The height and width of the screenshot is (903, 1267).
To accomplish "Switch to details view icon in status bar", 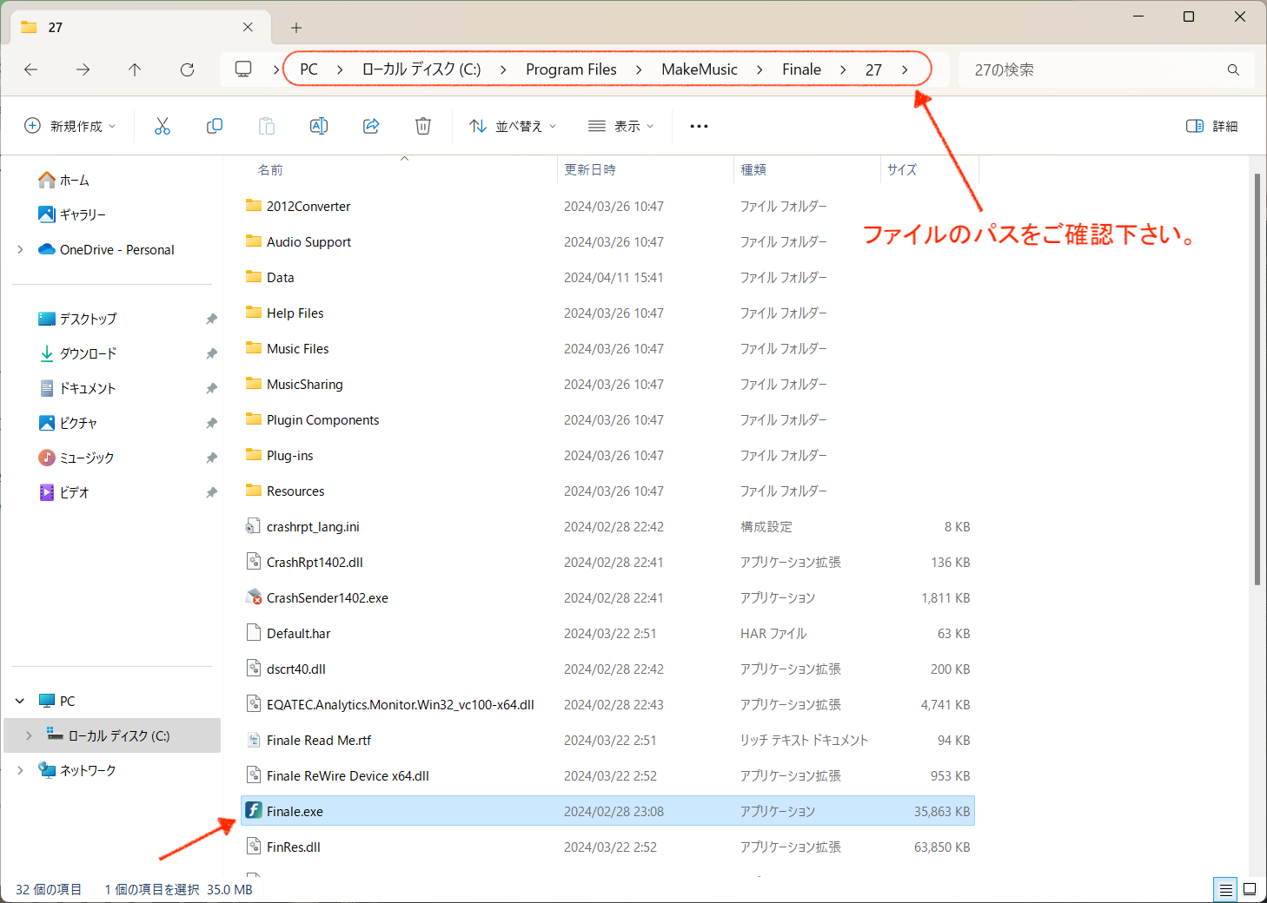I will tap(1225, 889).
